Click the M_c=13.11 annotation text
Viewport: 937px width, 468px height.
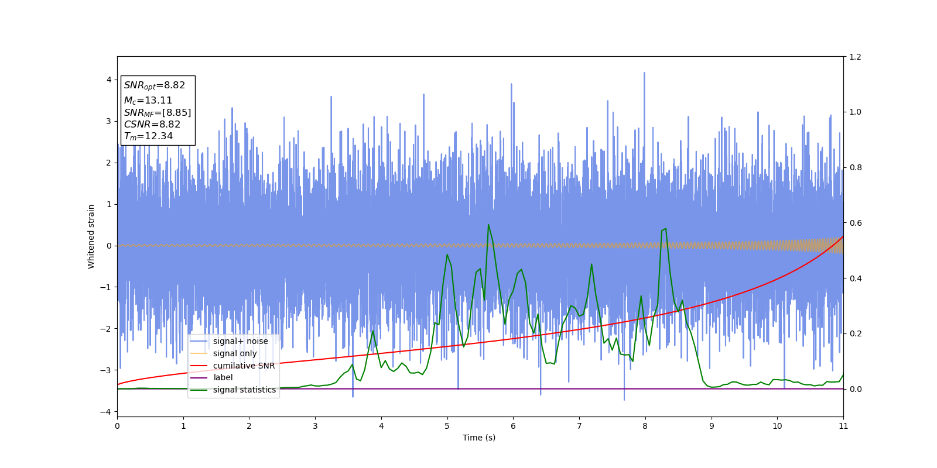coord(148,101)
